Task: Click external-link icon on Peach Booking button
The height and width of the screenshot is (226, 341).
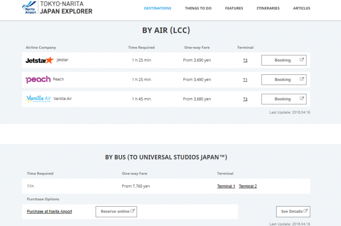Action: click(302, 79)
